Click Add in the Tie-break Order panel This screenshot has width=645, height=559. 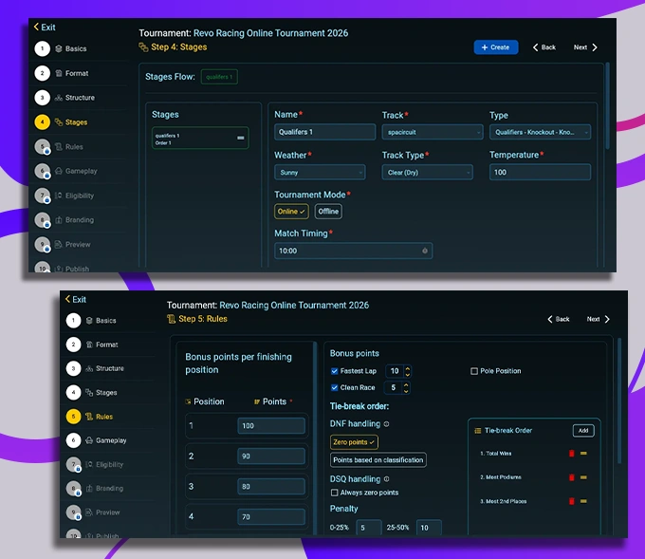tap(583, 431)
